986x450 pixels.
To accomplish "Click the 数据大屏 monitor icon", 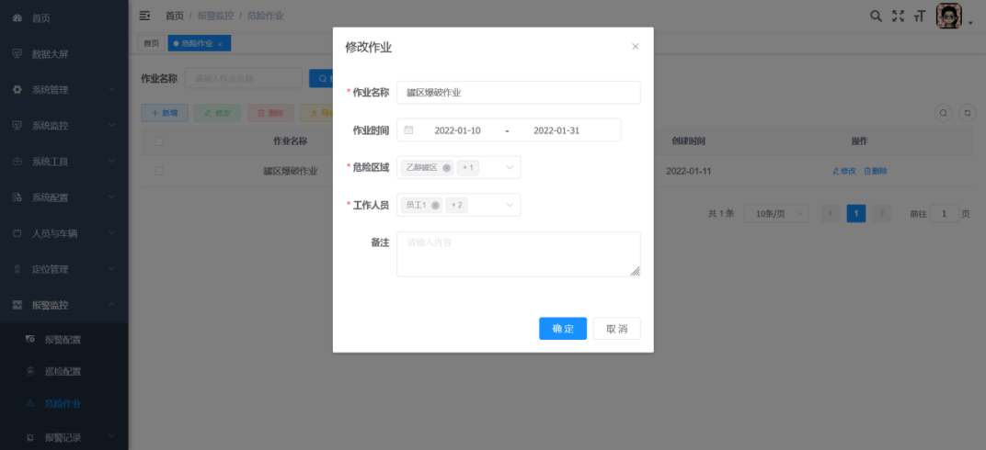I will [17, 54].
